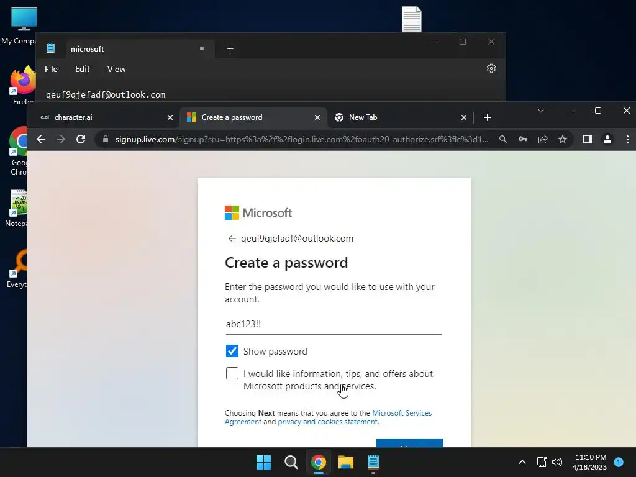Click the Microsoft logo on the form
This screenshot has width=636, height=477.
[258, 213]
